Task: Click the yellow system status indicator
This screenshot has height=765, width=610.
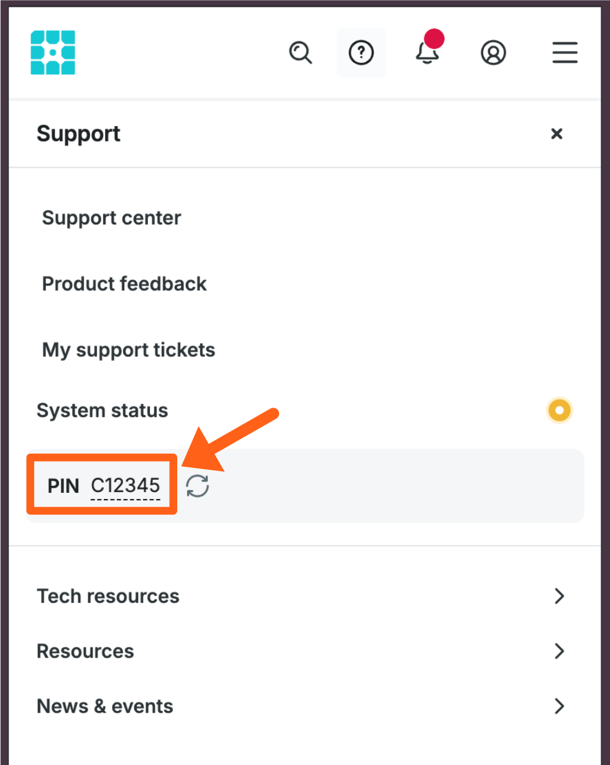Action: [559, 410]
